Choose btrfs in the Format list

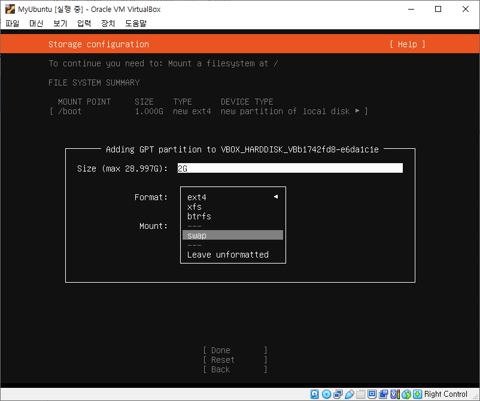[x=233, y=216]
